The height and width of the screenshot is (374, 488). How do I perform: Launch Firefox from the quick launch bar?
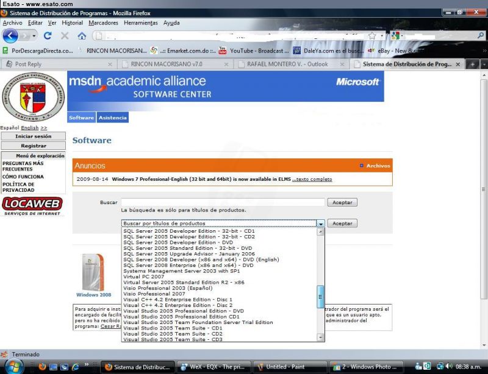pyautogui.click(x=42, y=367)
